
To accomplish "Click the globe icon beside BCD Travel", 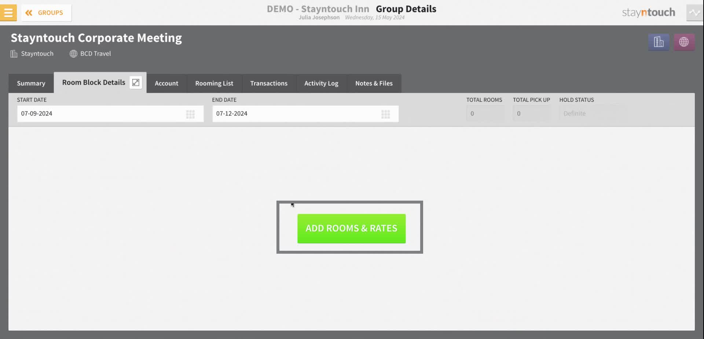I will click(73, 54).
